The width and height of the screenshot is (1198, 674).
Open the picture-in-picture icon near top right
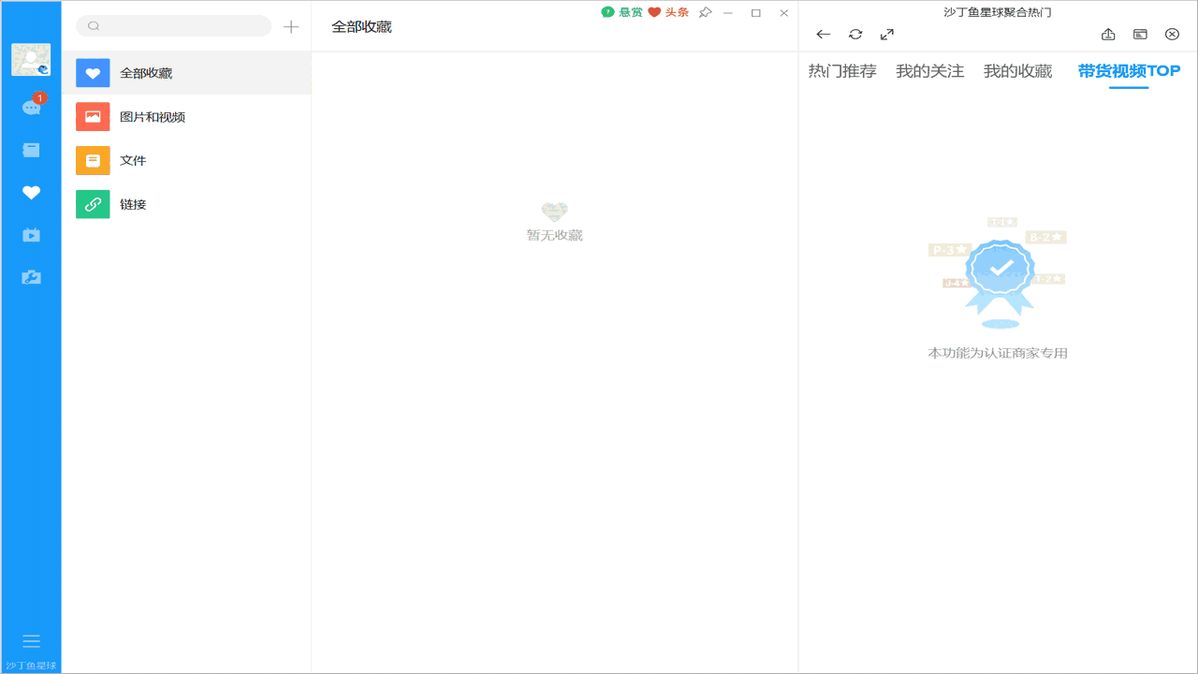1140,34
